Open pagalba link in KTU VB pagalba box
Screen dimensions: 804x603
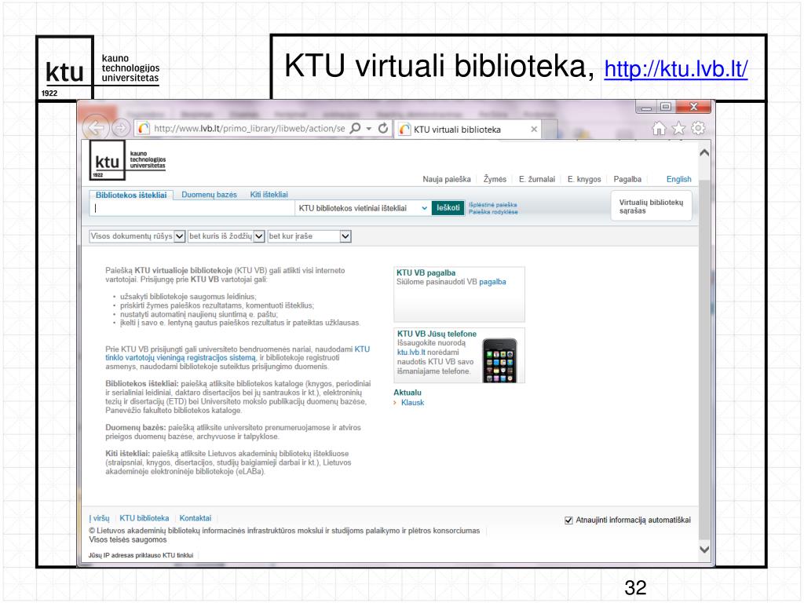tap(492, 282)
